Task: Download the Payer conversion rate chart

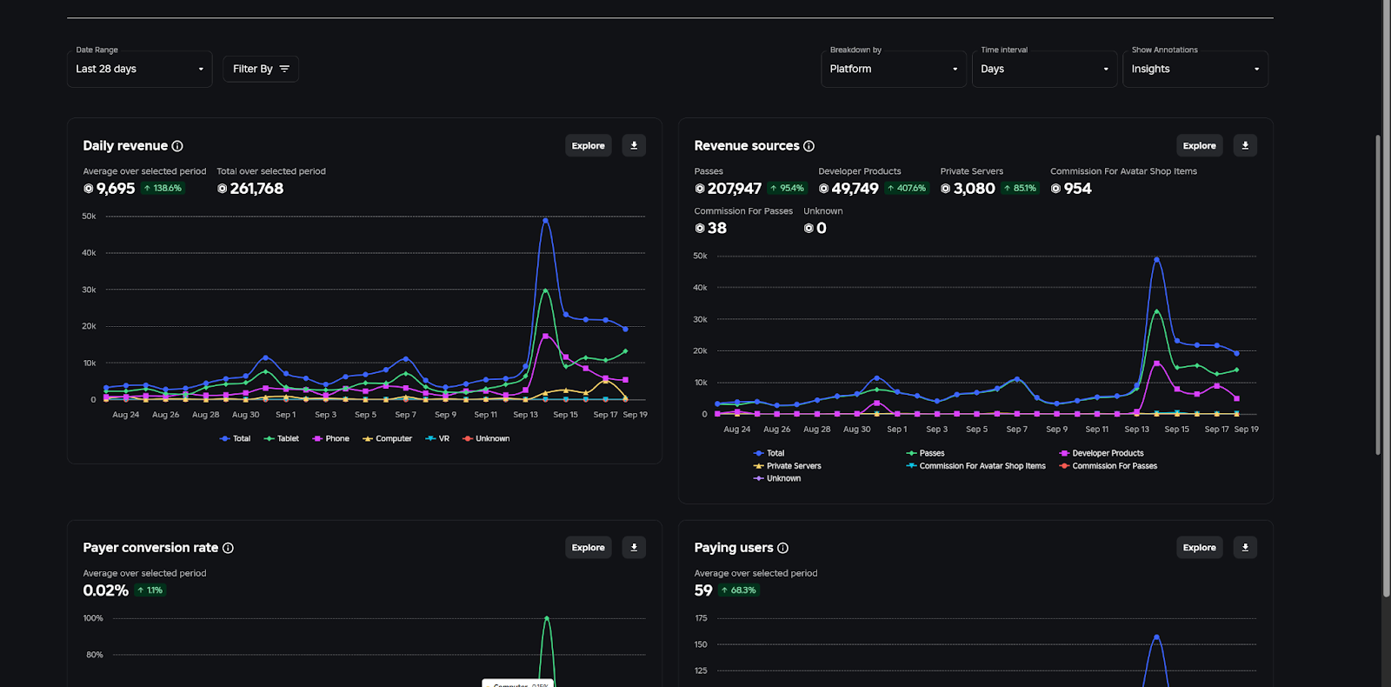Action: pos(634,548)
